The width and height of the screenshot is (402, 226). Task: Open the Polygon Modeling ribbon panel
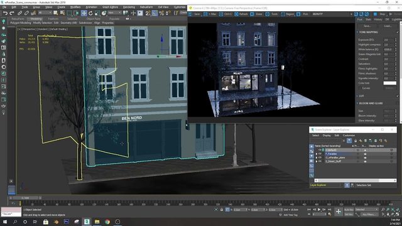coord(21,23)
